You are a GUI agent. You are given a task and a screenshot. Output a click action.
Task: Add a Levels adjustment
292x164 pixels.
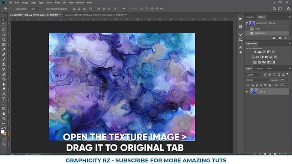tap(260, 52)
